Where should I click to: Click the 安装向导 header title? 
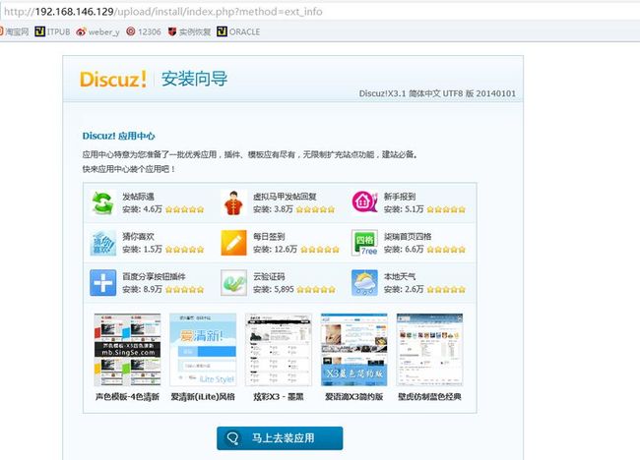[194, 79]
